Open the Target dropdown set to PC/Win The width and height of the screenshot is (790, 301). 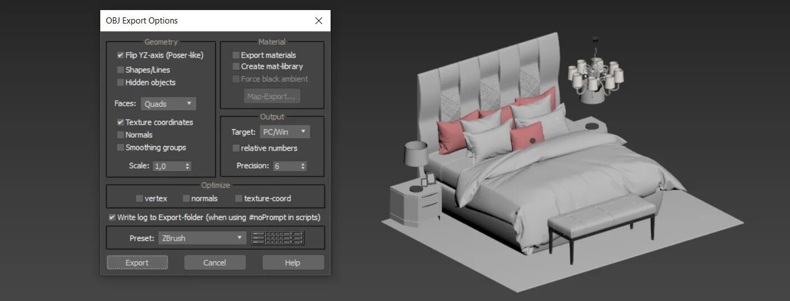(285, 132)
